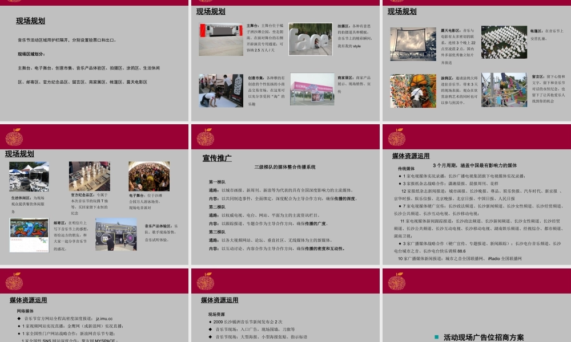This screenshot has height=342, width=571.
Task: Select 媒体资源运用 title above 现场资源
Action: (220, 300)
